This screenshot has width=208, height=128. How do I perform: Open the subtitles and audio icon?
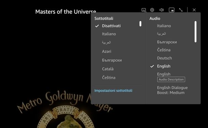144,10
